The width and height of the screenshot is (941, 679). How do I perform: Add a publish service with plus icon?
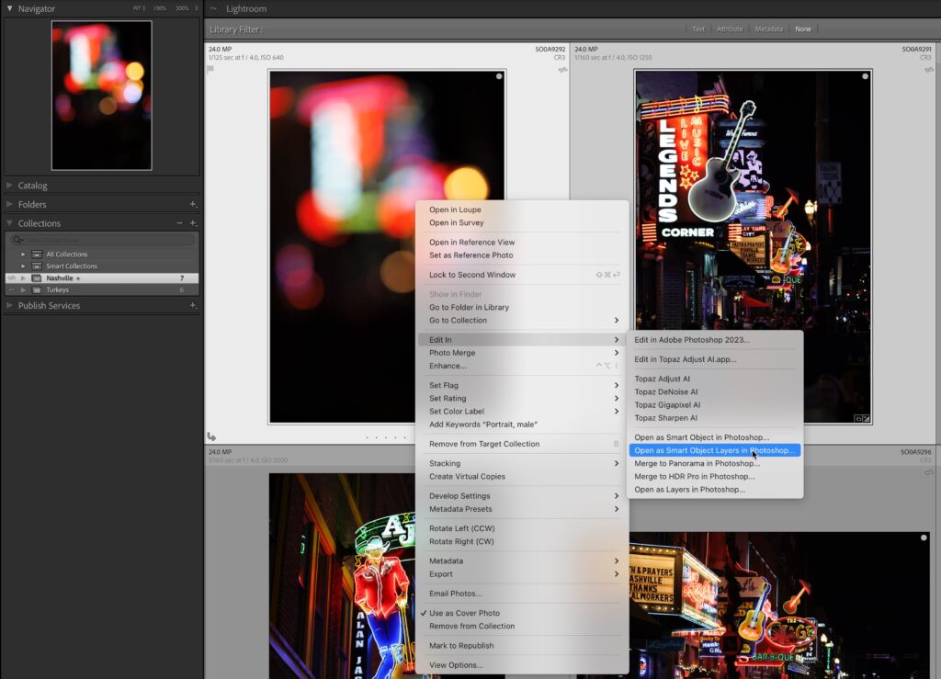click(x=193, y=305)
